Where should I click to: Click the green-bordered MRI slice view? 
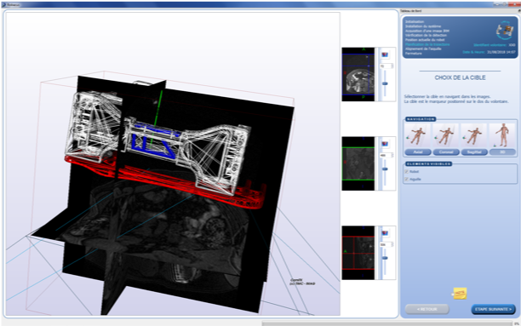click(358, 163)
